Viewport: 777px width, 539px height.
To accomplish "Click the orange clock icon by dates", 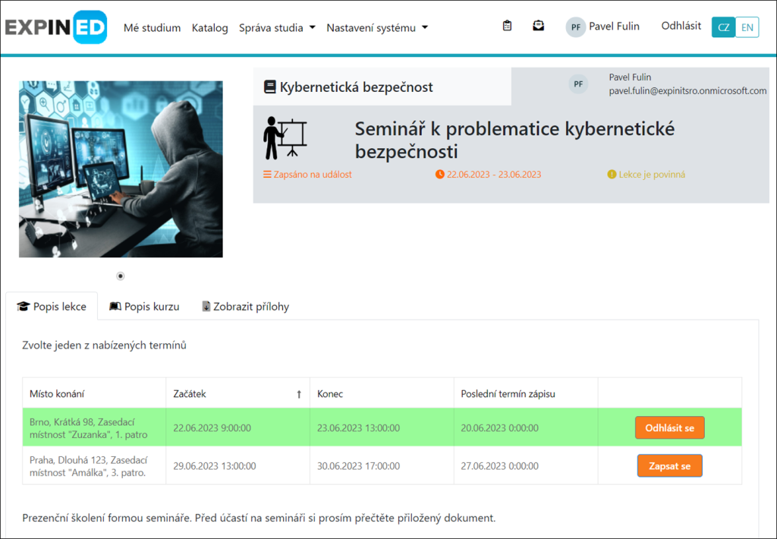I will (440, 175).
